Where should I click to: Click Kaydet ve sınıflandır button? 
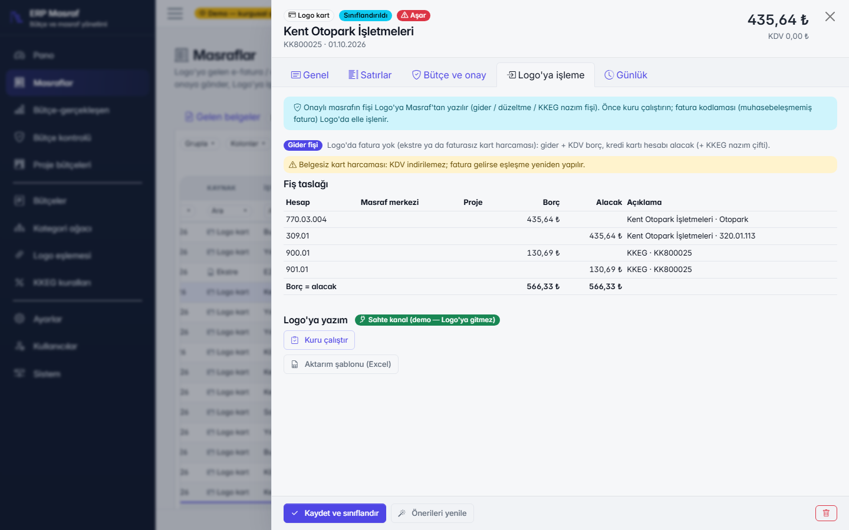click(x=335, y=513)
